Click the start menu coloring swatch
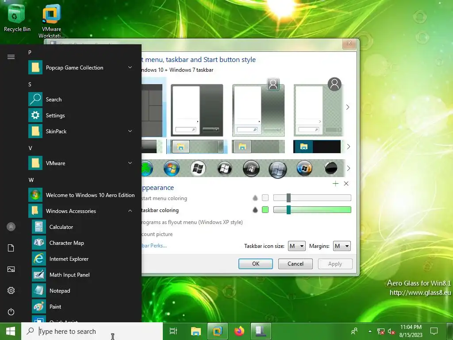 click(x=265, y=198)
